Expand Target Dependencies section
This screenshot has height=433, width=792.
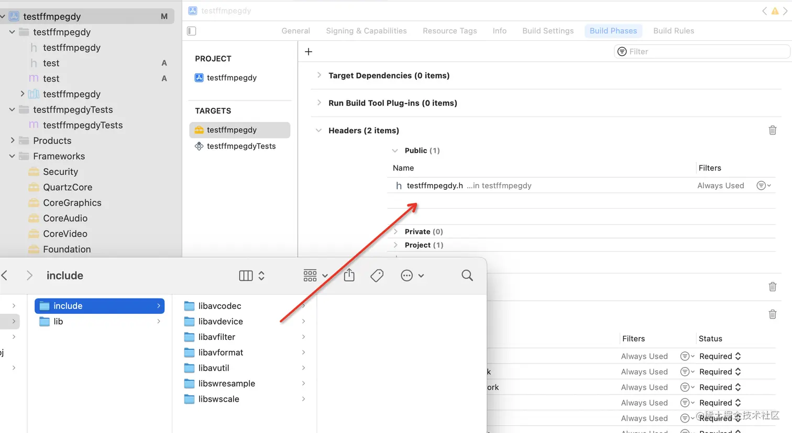[319, 75]
